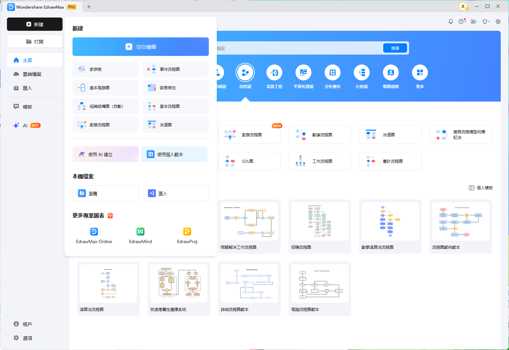Click the notification bell icon
Image resolution: width=509 pixels, height=350 pixels.
(x=451, y=22)
